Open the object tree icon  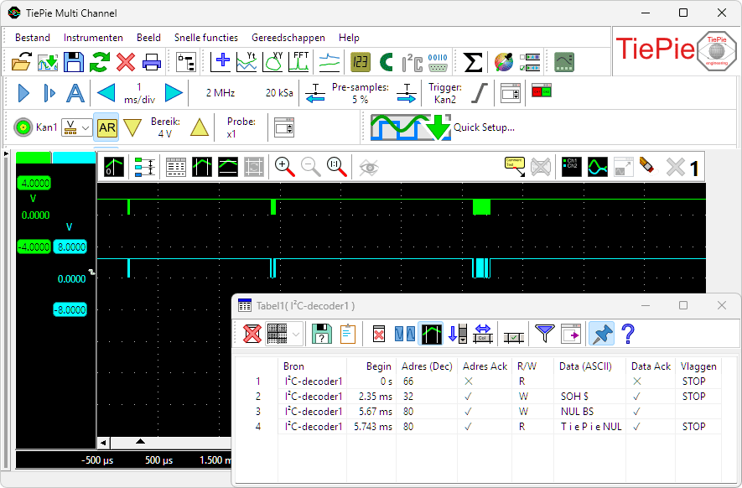tap(186, 62)
